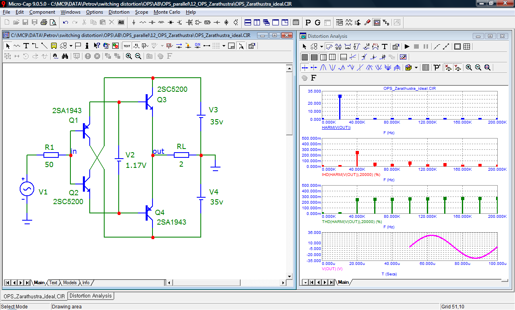Open the Options menu
The image size is (515, 310).
tap(95, 12)
